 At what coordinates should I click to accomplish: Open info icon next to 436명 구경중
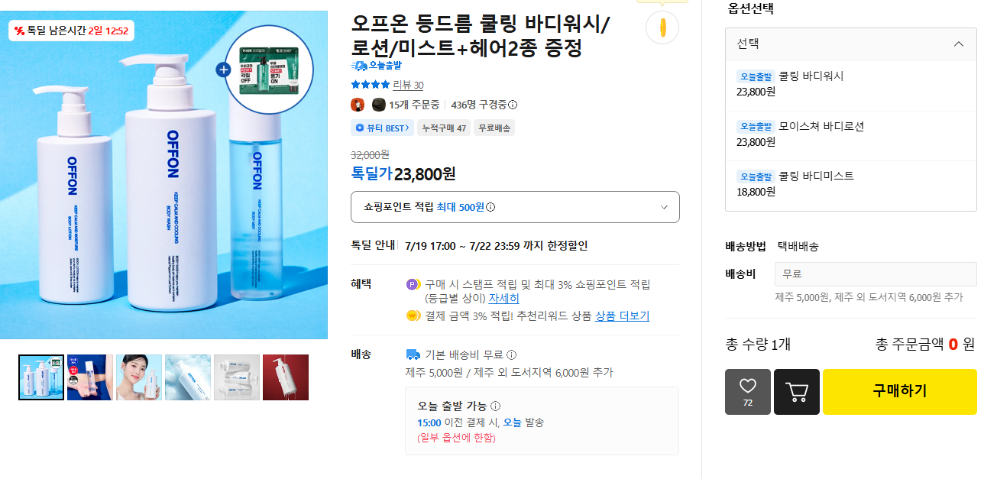(513, 105)
